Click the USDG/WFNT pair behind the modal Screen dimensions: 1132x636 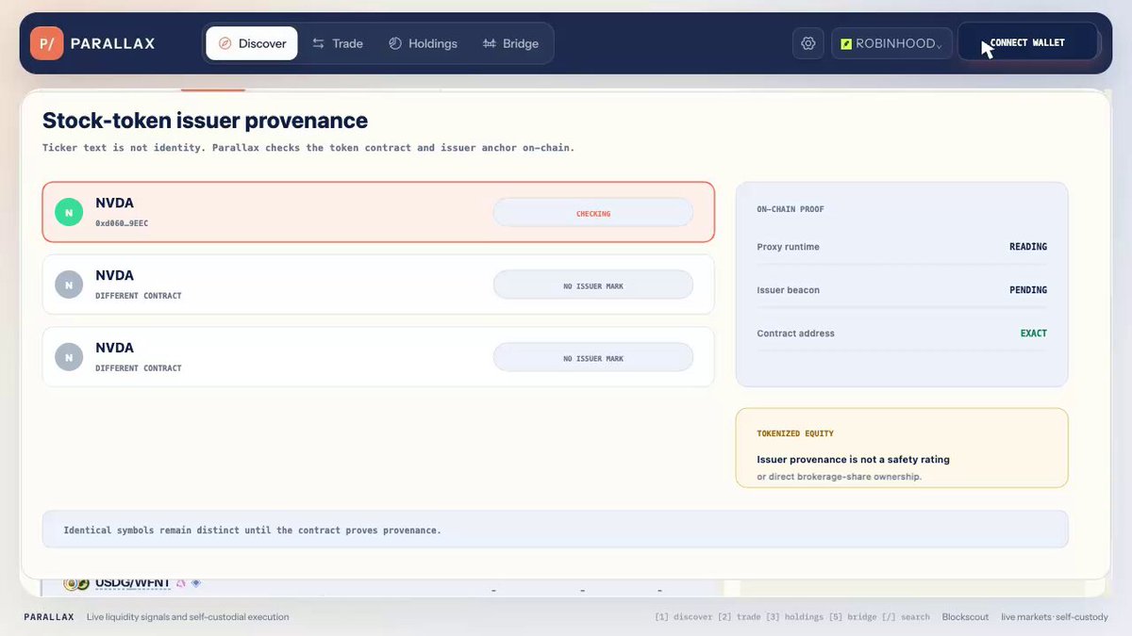coord(132,583)
